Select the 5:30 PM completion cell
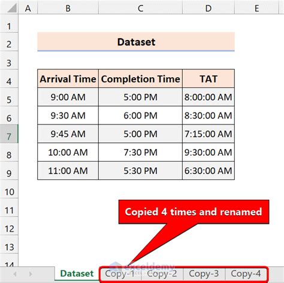The width and height of the screenshot is (284, 283). point(140,171)
